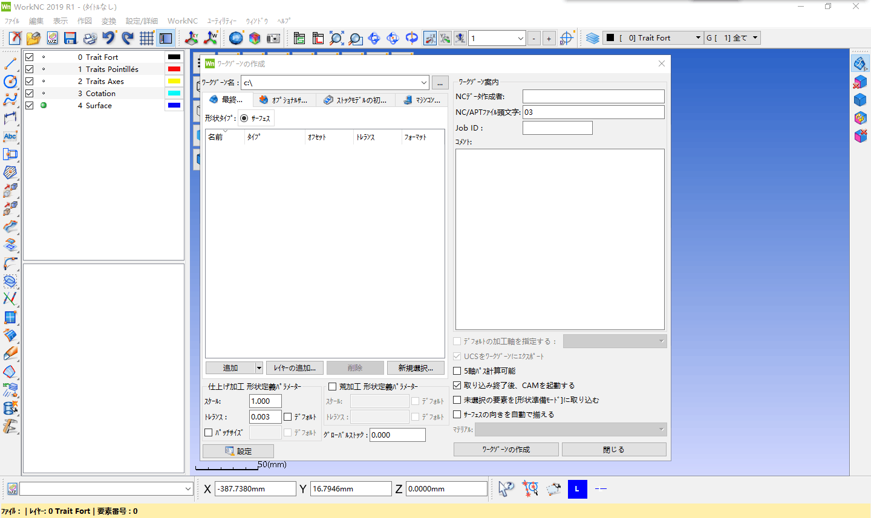Click the blue shaded sphere icon
Image resolution: width=871 pixels, height=518 pixels.
(x=236, y=38)
